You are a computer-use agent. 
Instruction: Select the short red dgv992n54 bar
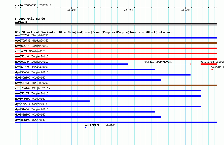pos(209,64)
